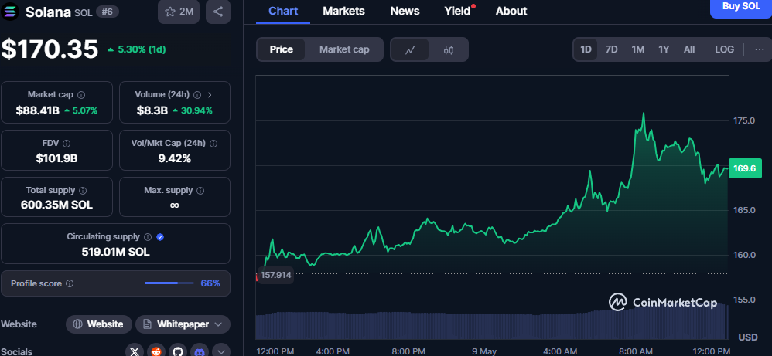Click Circulating supply info icon
The width and height of the screenshot is (772, 356).
pos(148,237)
